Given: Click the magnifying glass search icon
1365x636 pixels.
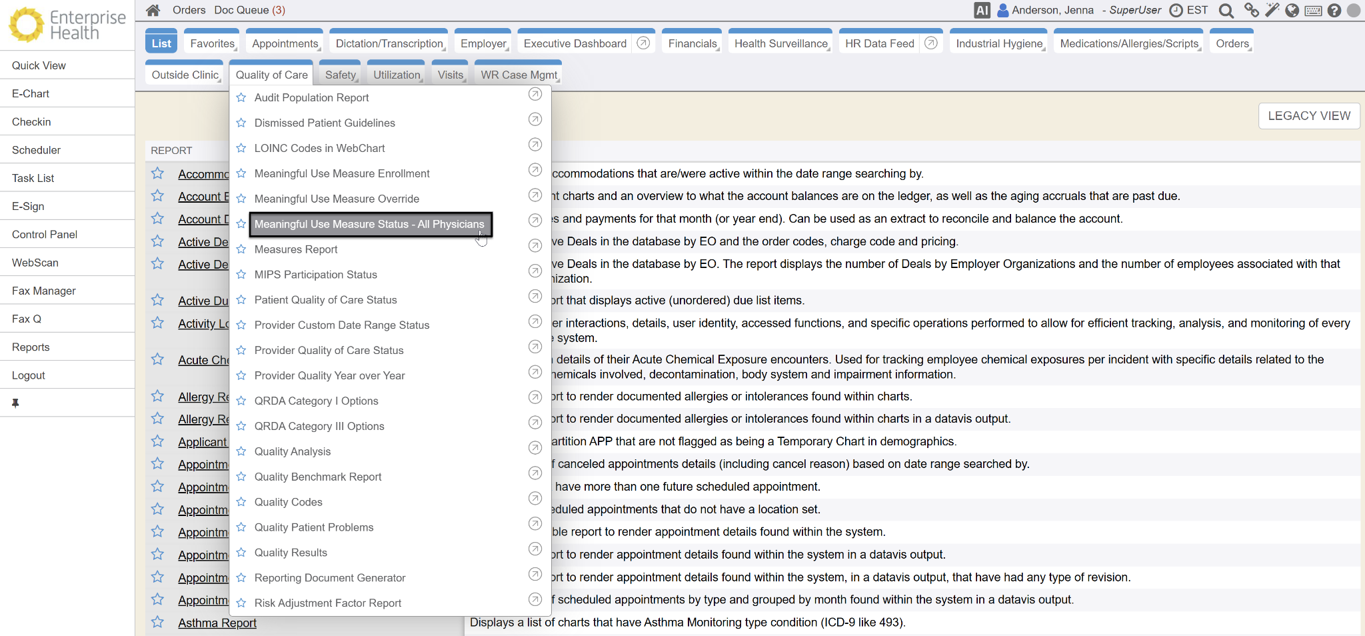Looking at the screenshot, I should [1226, 10].
